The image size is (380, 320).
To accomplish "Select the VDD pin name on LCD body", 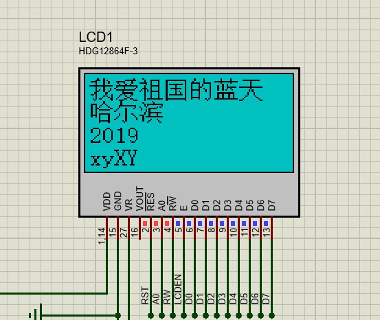I will coord(107,201).
